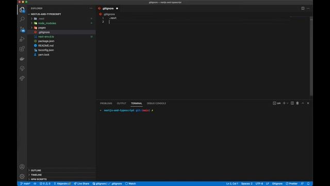Image resolution: width=330 pixels, height=186 pixels.
Task: Switch to the OUTPUT tab
Action: [122, 103]
